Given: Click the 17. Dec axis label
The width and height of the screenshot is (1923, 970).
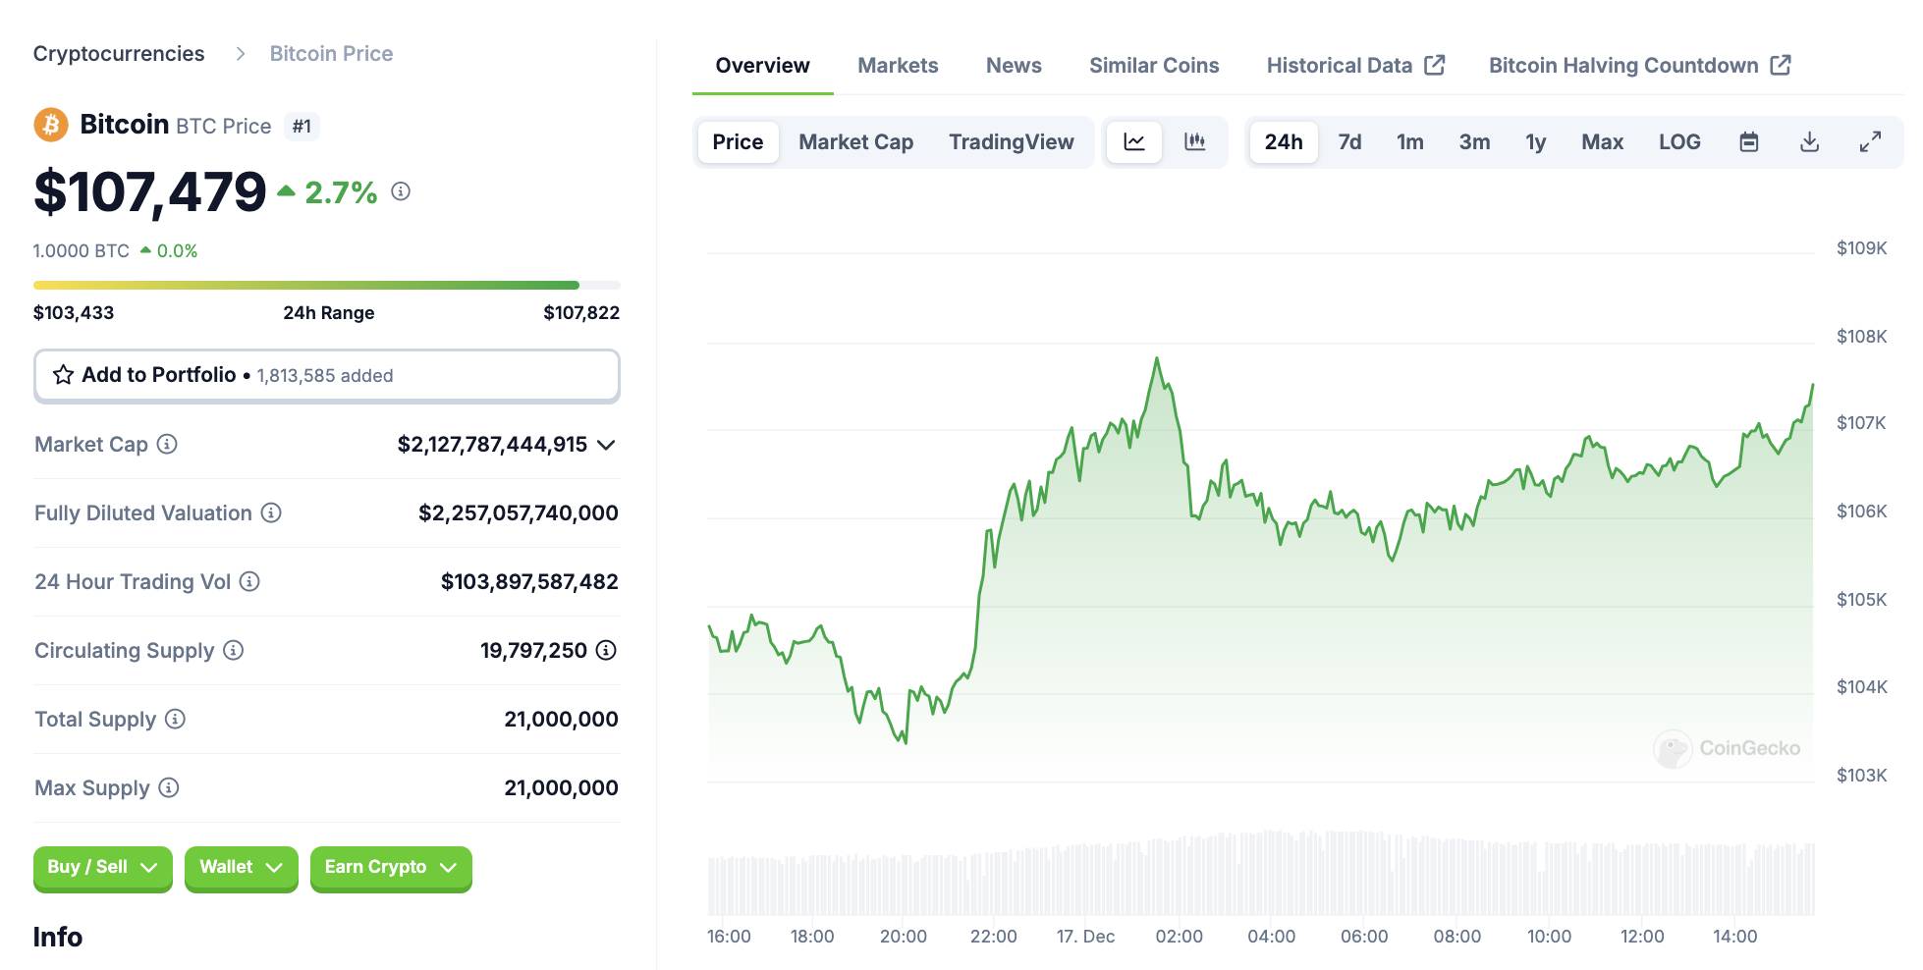Looking at the screenshot, I should pos(1085,937).
